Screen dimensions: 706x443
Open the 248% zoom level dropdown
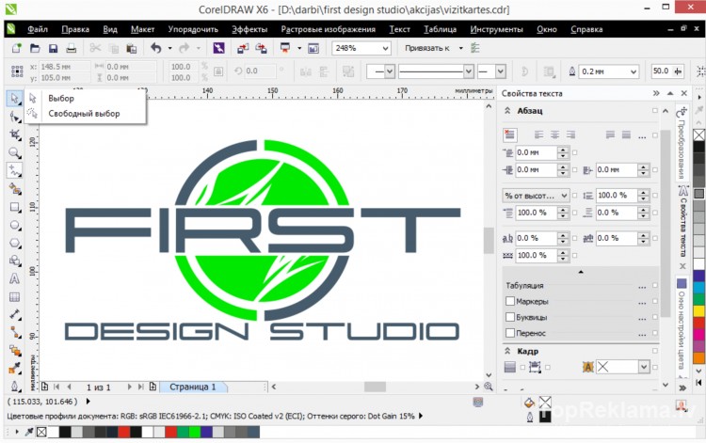click(385, 48)
